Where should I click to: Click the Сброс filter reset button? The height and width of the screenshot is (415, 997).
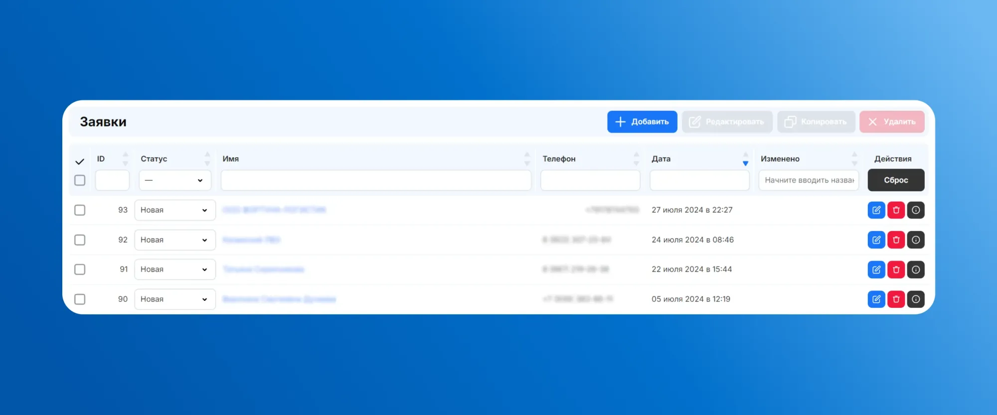(x=896, y=180)
